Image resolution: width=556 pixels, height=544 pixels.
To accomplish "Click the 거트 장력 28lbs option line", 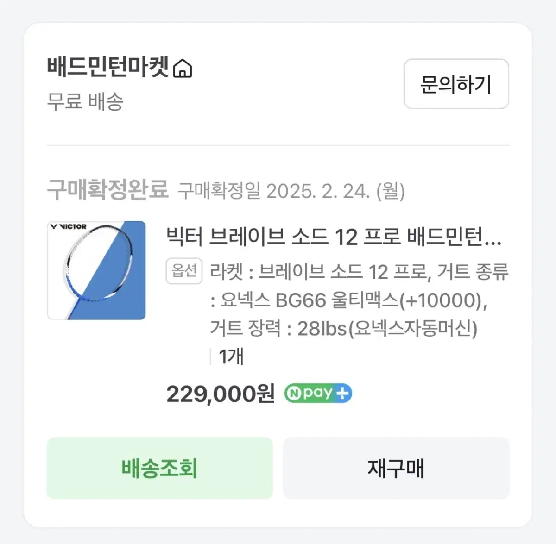I will [x=343, y=329].
